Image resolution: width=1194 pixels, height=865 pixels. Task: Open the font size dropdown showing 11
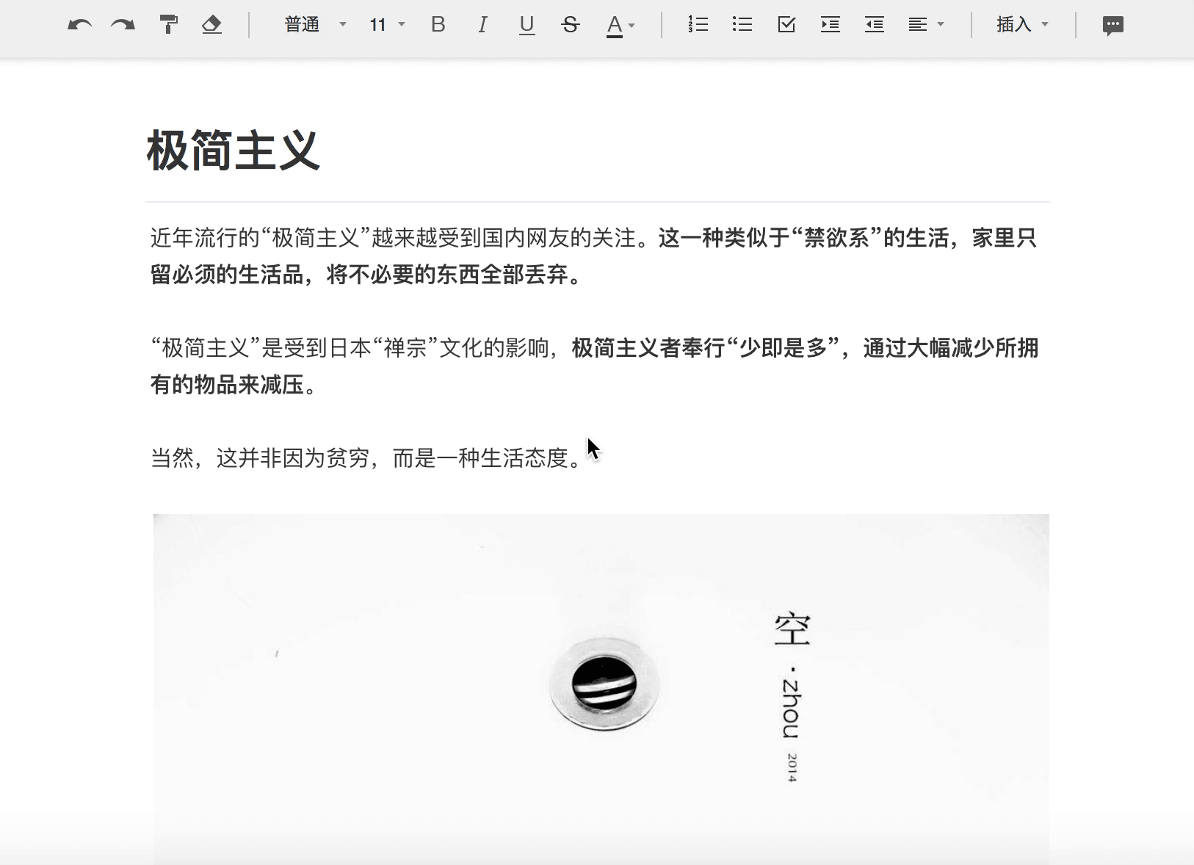pos(386,24)
